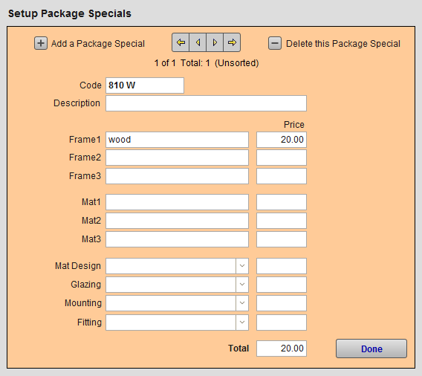
Task: Go to the previous record arrow
Action: click(x=198, y=42)
